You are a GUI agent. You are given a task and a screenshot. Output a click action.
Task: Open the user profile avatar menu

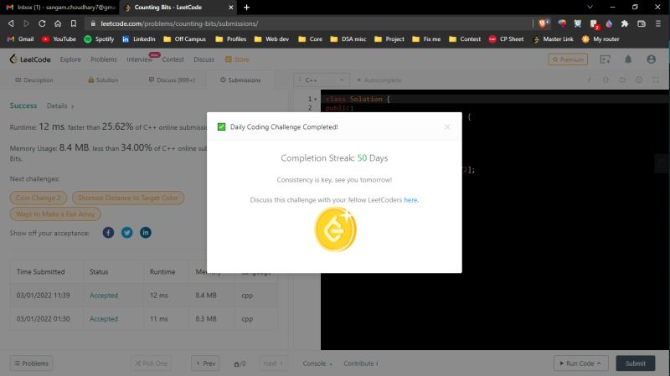coord(652,59)
